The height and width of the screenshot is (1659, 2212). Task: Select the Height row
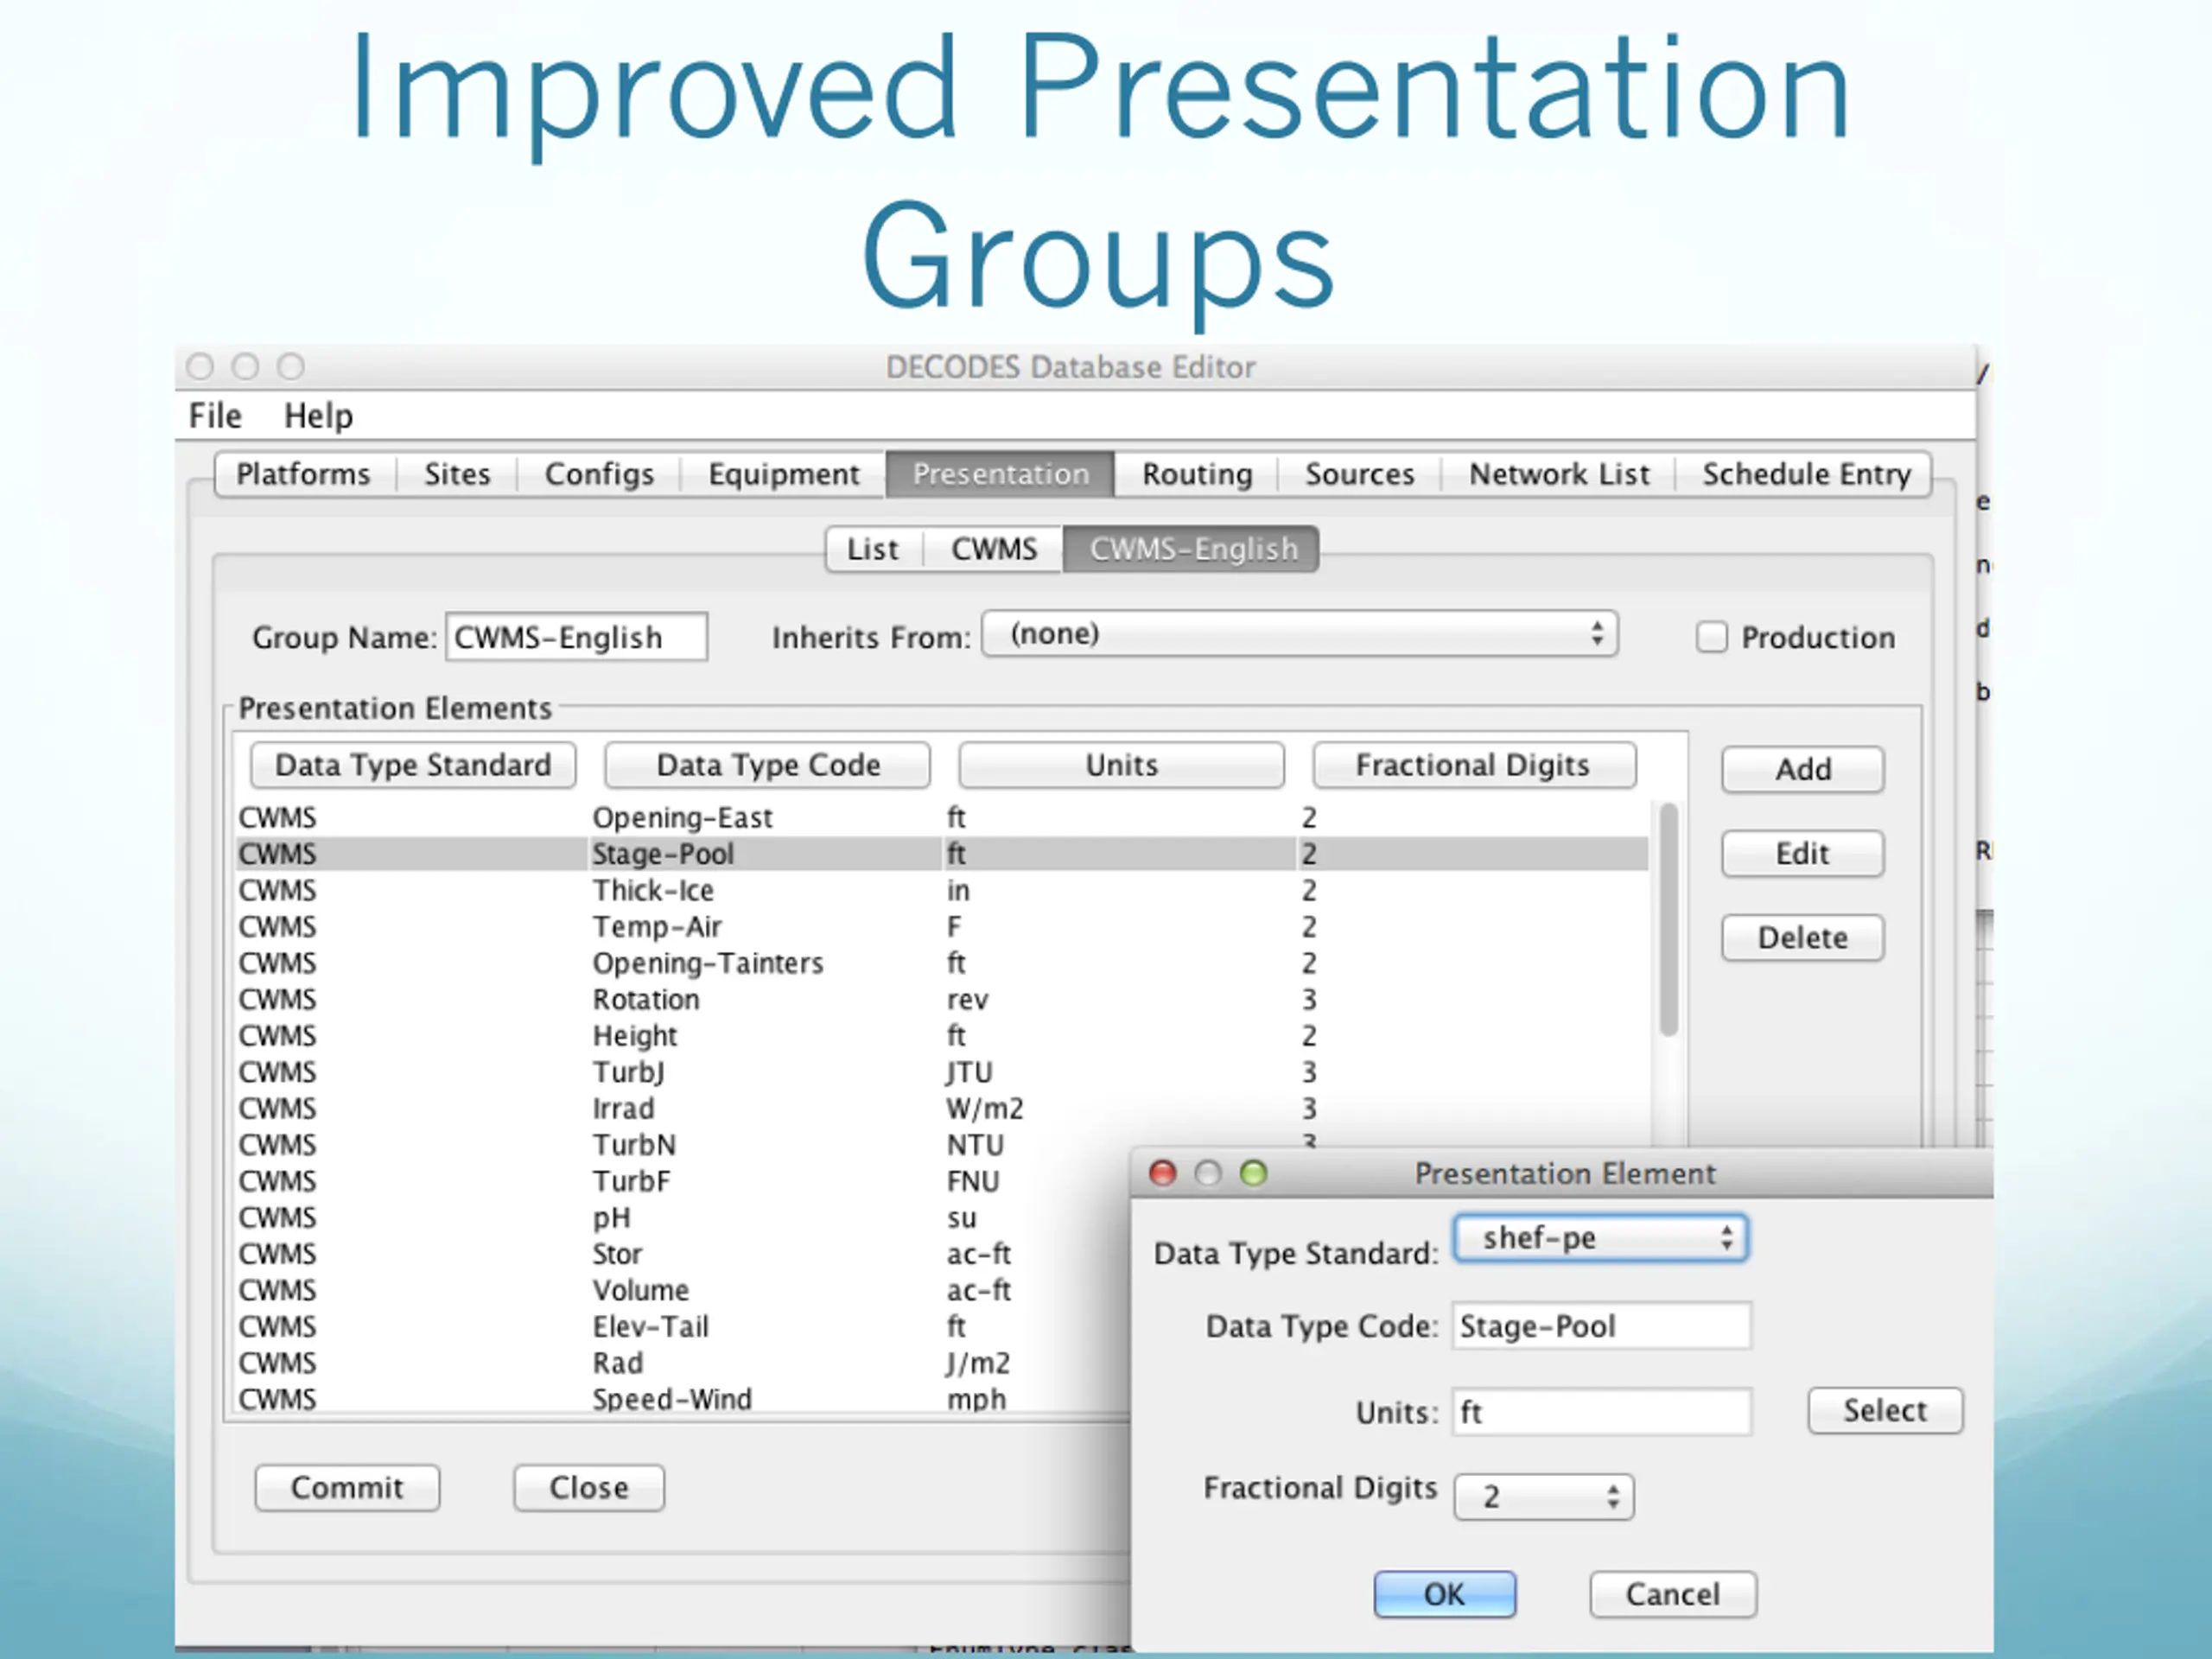click(x=942, y=1036)
